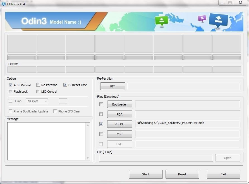
Task: Uncheck the PHONE file checkbox
Action: coord(101,124)
